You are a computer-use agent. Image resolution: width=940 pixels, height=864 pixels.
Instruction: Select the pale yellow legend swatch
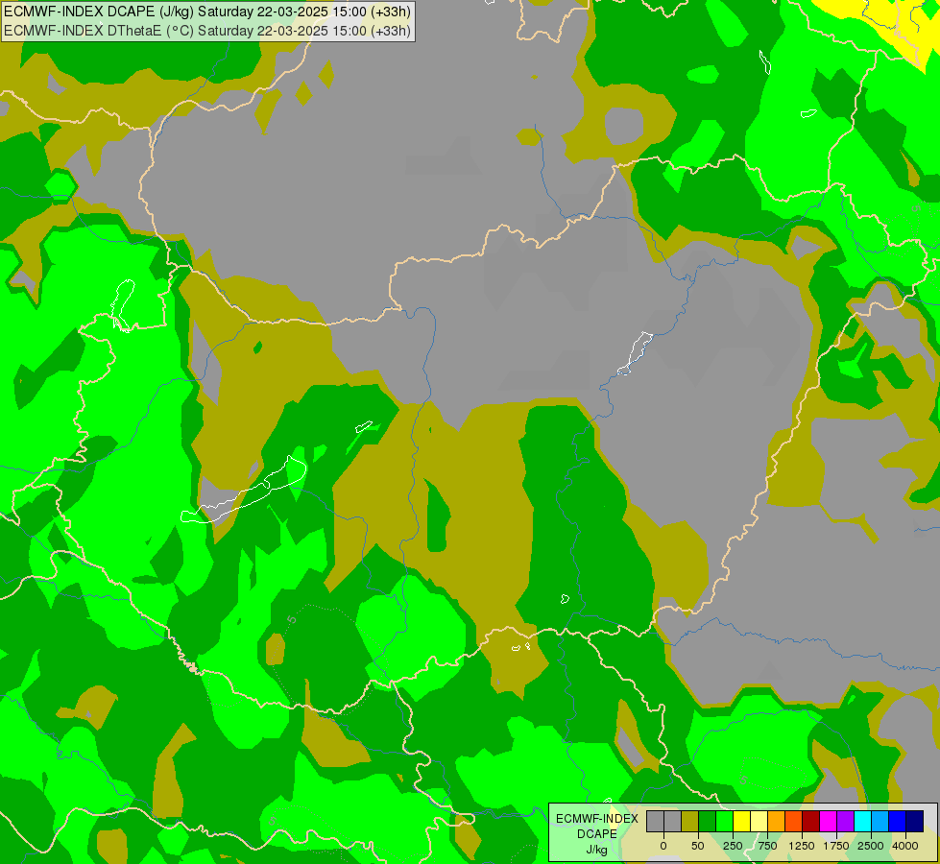(x=759, y=821)
